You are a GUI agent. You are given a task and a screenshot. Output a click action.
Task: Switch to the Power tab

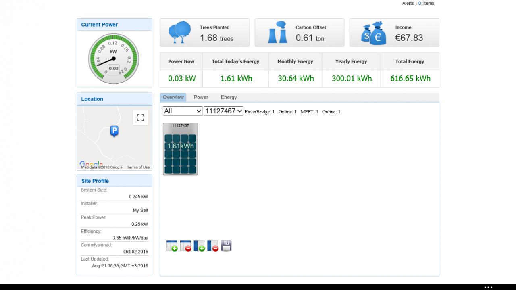(201, 97)
